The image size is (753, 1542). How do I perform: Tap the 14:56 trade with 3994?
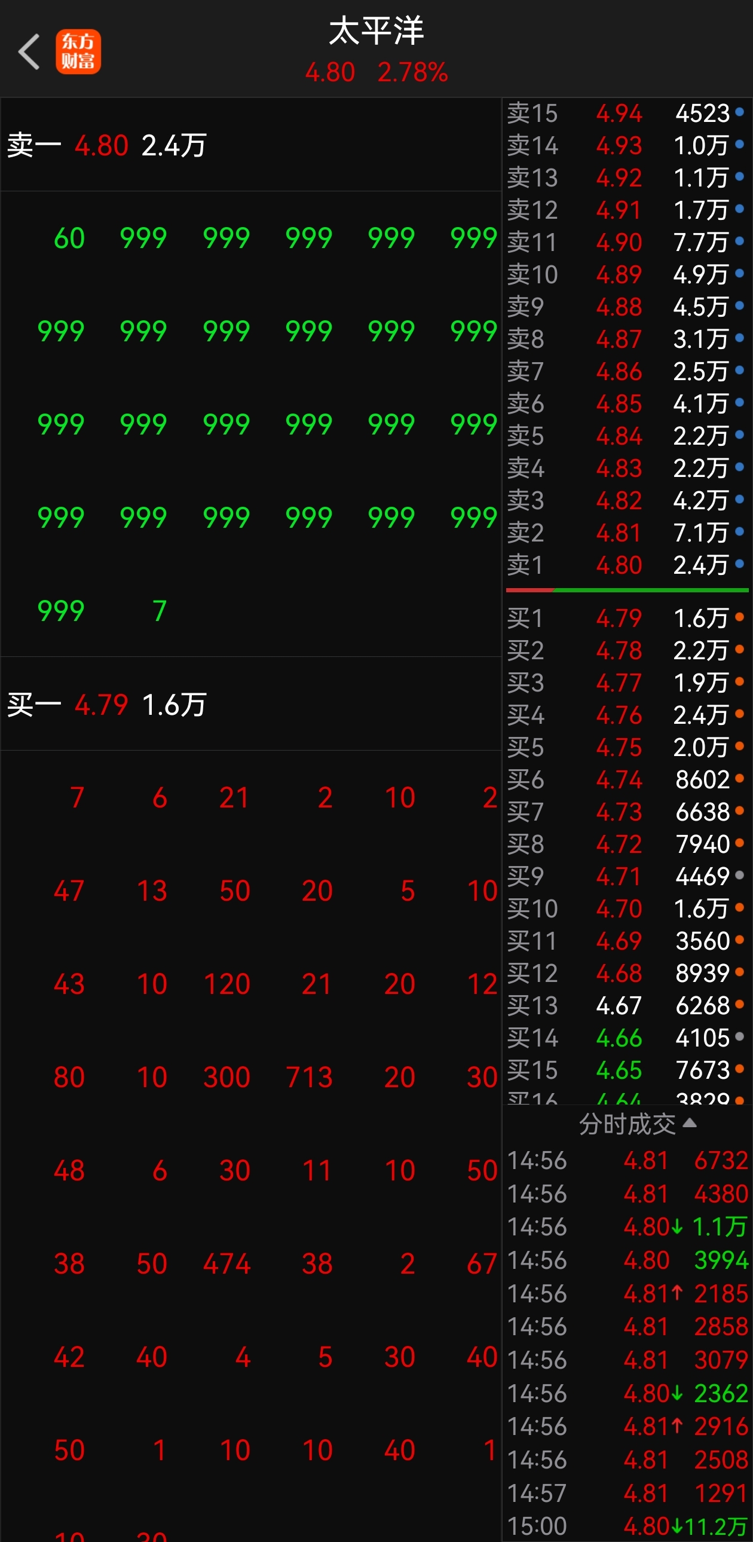point(627,1260)
